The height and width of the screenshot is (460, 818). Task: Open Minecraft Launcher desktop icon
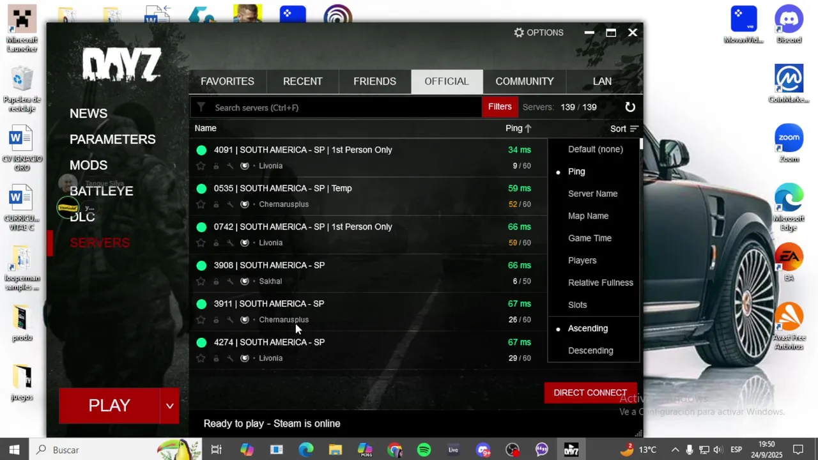coord(22,29)
